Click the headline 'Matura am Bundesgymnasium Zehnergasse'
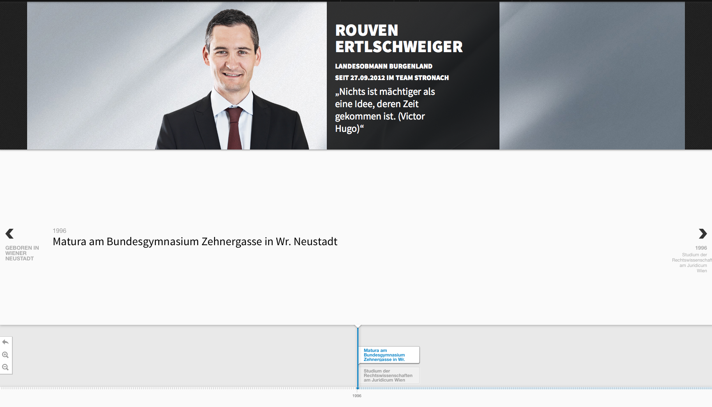Viewport: 712px width, 407px height. 195,241
